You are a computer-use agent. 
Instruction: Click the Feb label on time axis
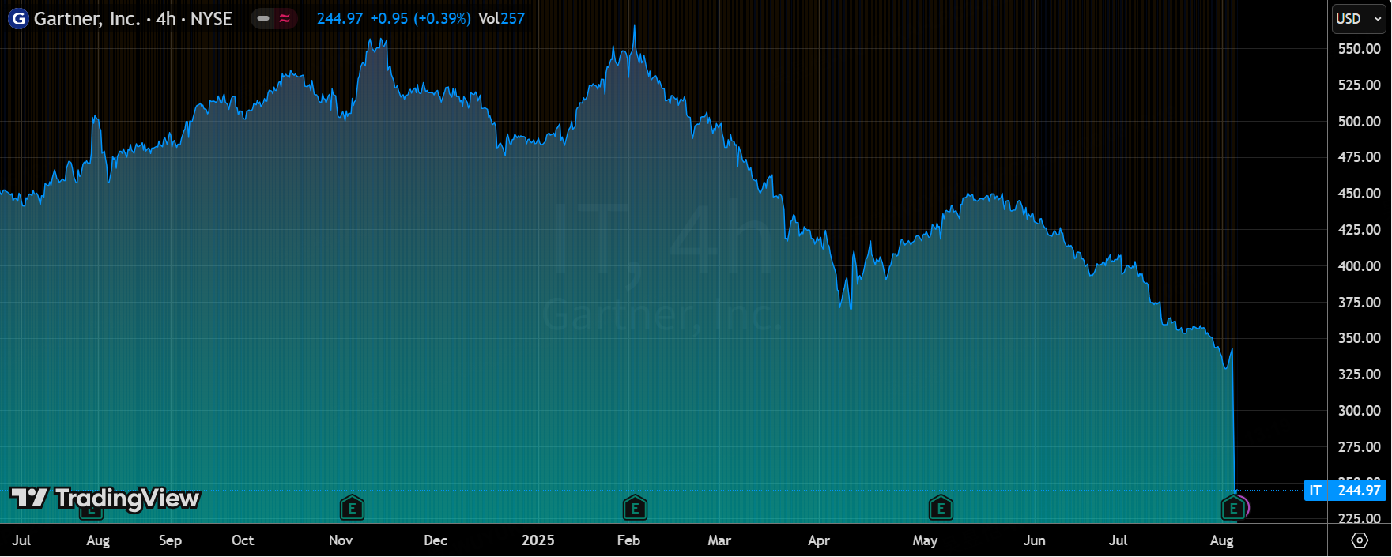tap(628, 540)
